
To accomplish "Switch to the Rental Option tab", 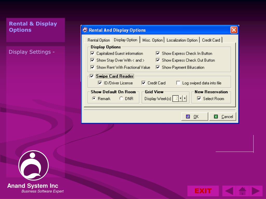I will [x=98, y=40].
